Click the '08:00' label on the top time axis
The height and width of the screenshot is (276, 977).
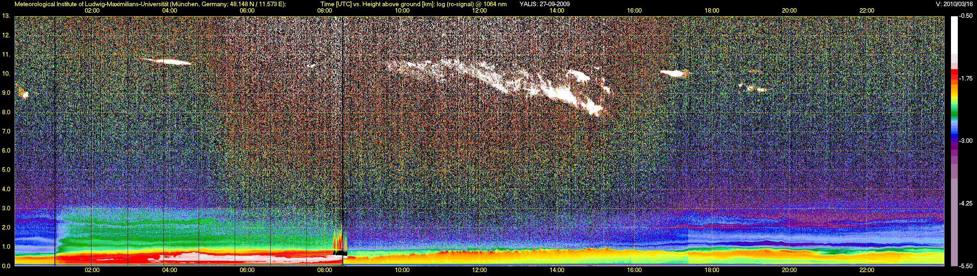click(325, 11)
